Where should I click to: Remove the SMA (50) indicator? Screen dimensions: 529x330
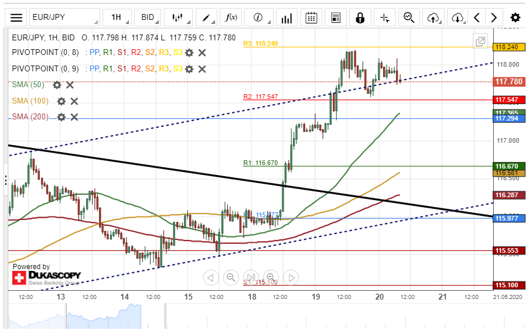point(70,85)
